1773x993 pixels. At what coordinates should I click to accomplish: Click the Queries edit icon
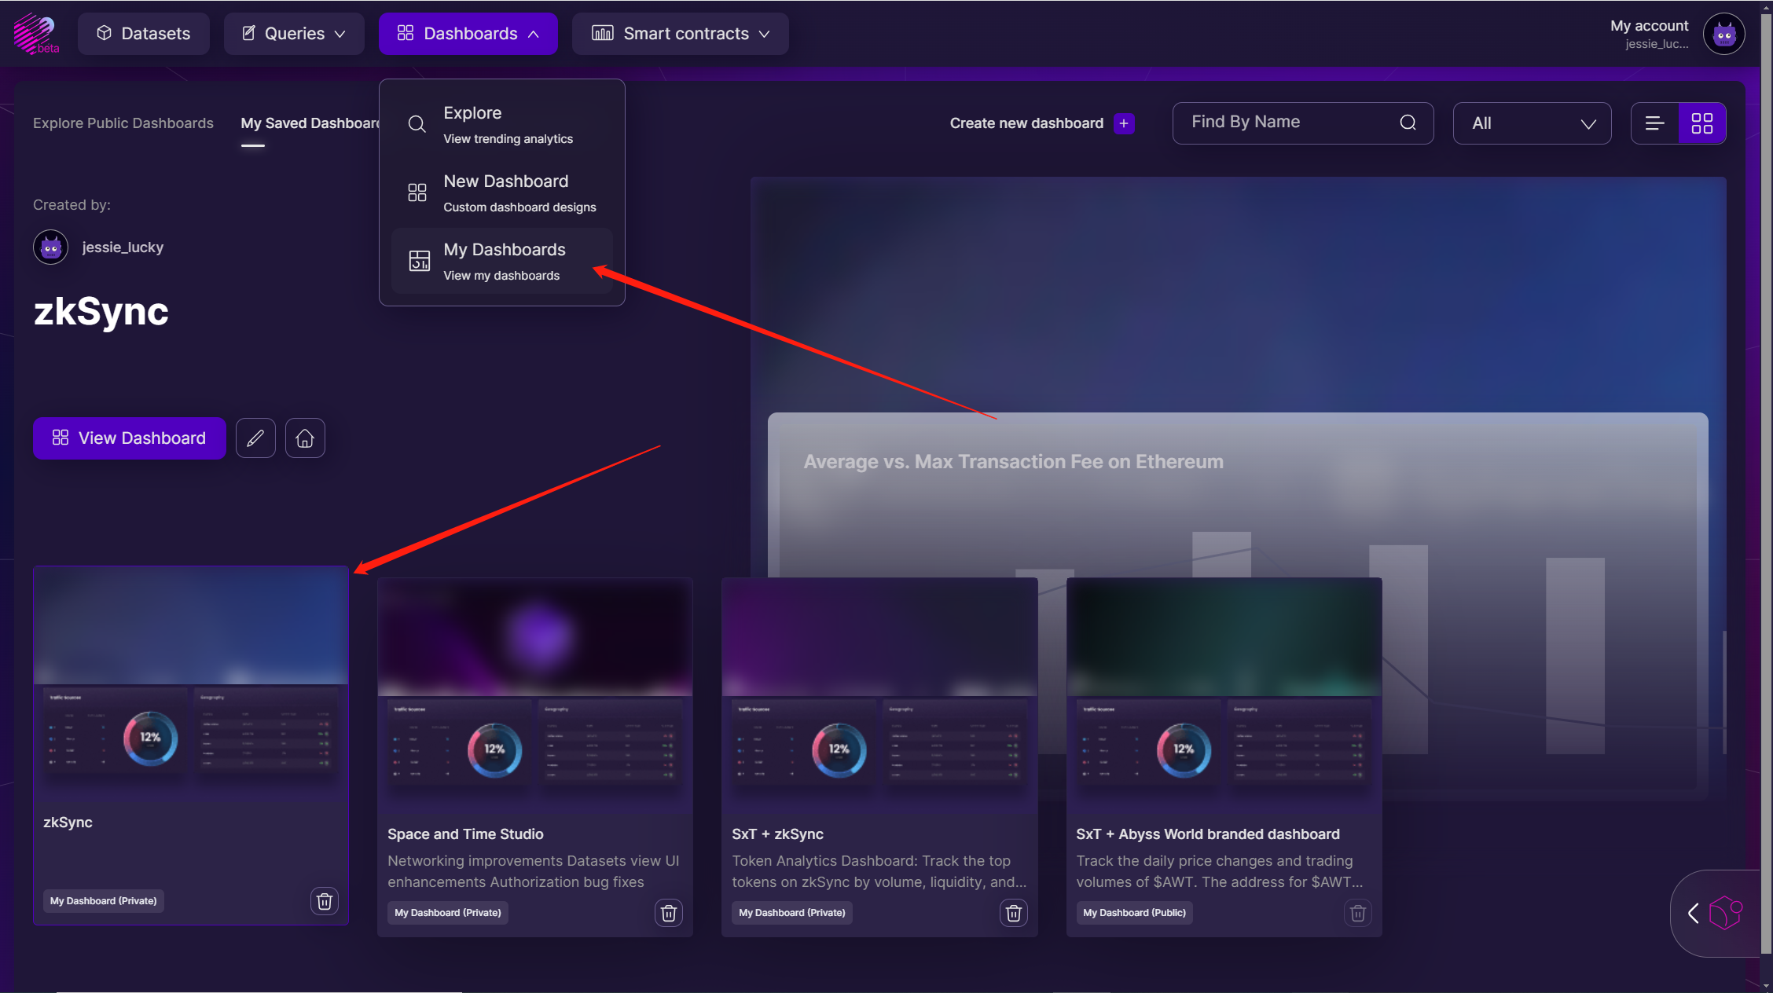pos(248,33)
